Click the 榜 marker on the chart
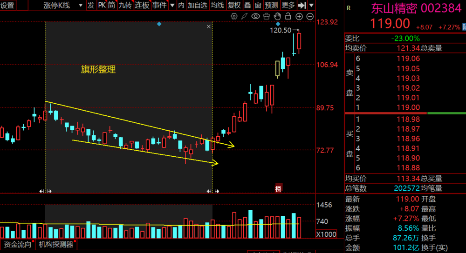 [x=279, y=188]
